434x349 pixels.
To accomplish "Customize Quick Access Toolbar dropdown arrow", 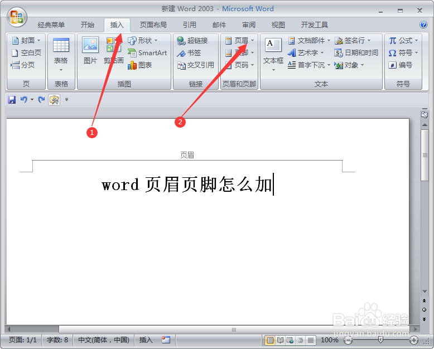I will point(66,100).
